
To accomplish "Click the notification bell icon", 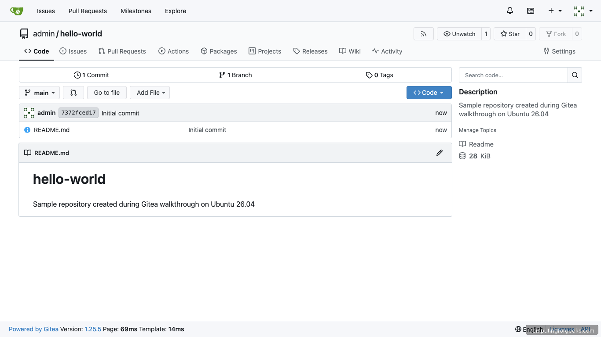I will (x=509, y=11).
